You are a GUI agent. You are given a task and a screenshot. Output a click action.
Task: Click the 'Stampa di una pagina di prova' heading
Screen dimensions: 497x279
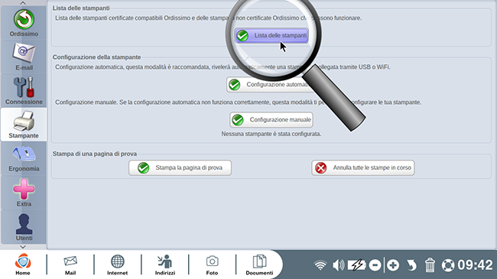tap(95, 154)
